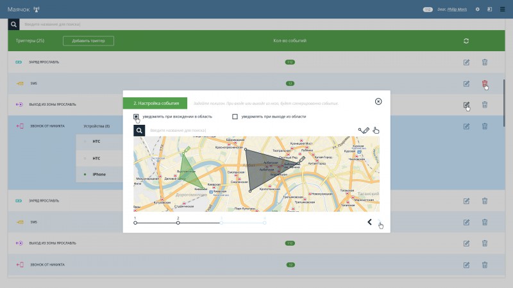Image resolution: width=513 pixels, height=288 pixels.
Task: Edit the upper ЗАРЯД ЯРОСЛАВЛЬ trigger
Action: 467,62
